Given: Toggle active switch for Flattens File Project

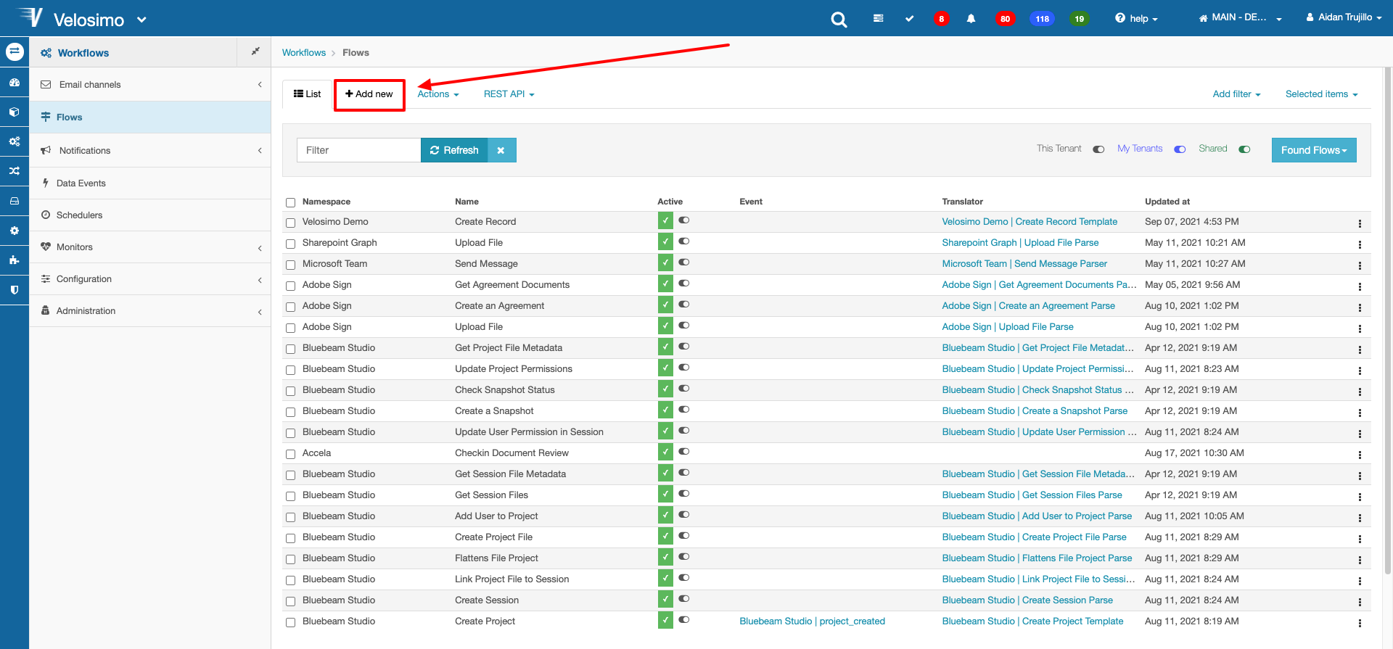Looking at the screenshot, I should coord(684,556).
